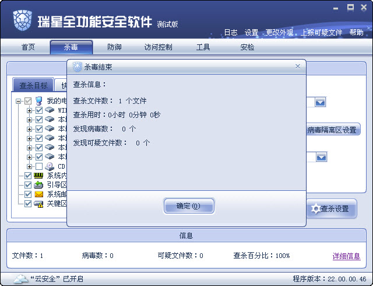Click the 病毒数：0 status text
The width and height of the screenshot is (373, 286).
[x=97, y=256]
